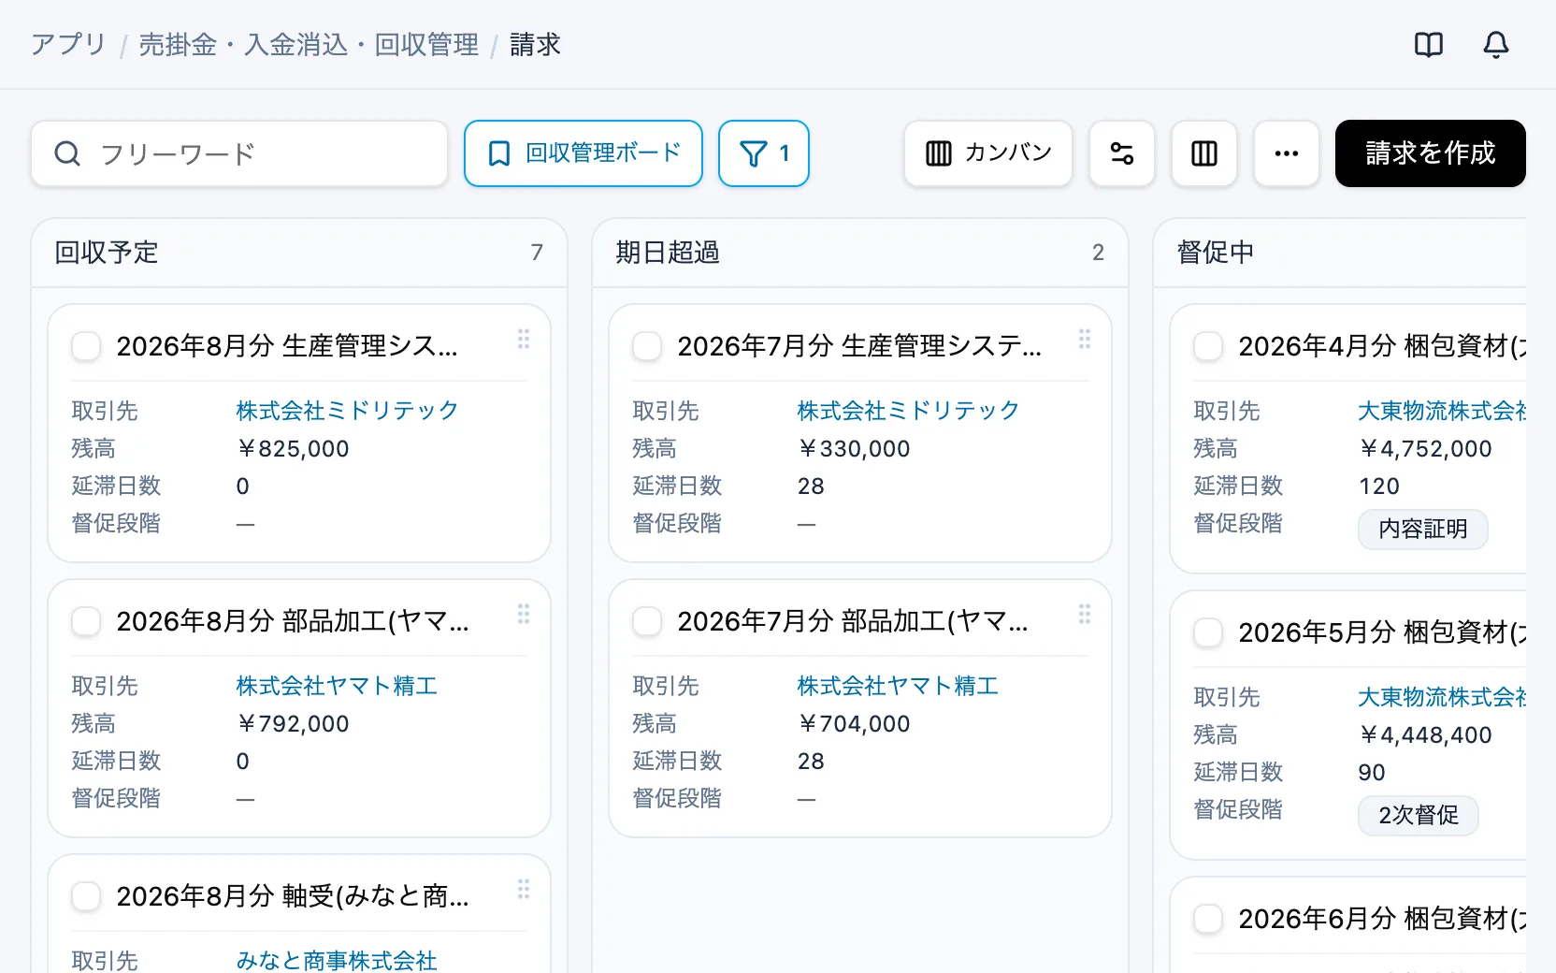
Task: Click the 請求 breadcrumb
Action: click(535, 45)
